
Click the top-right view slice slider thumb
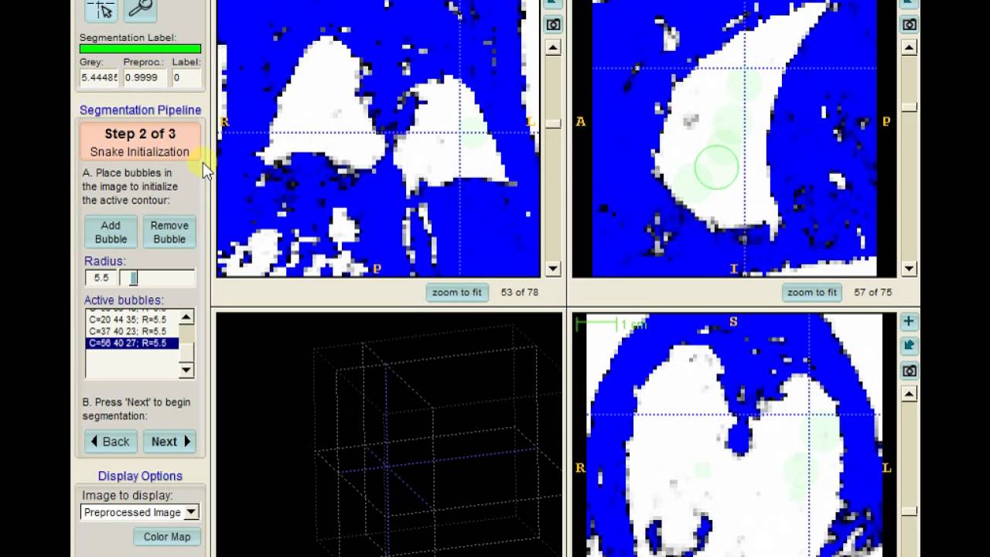910,108
